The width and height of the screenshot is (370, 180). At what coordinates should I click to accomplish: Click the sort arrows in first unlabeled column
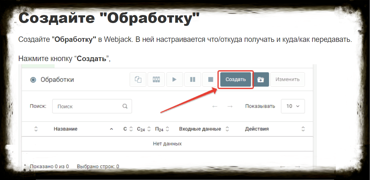click(36, 129)
